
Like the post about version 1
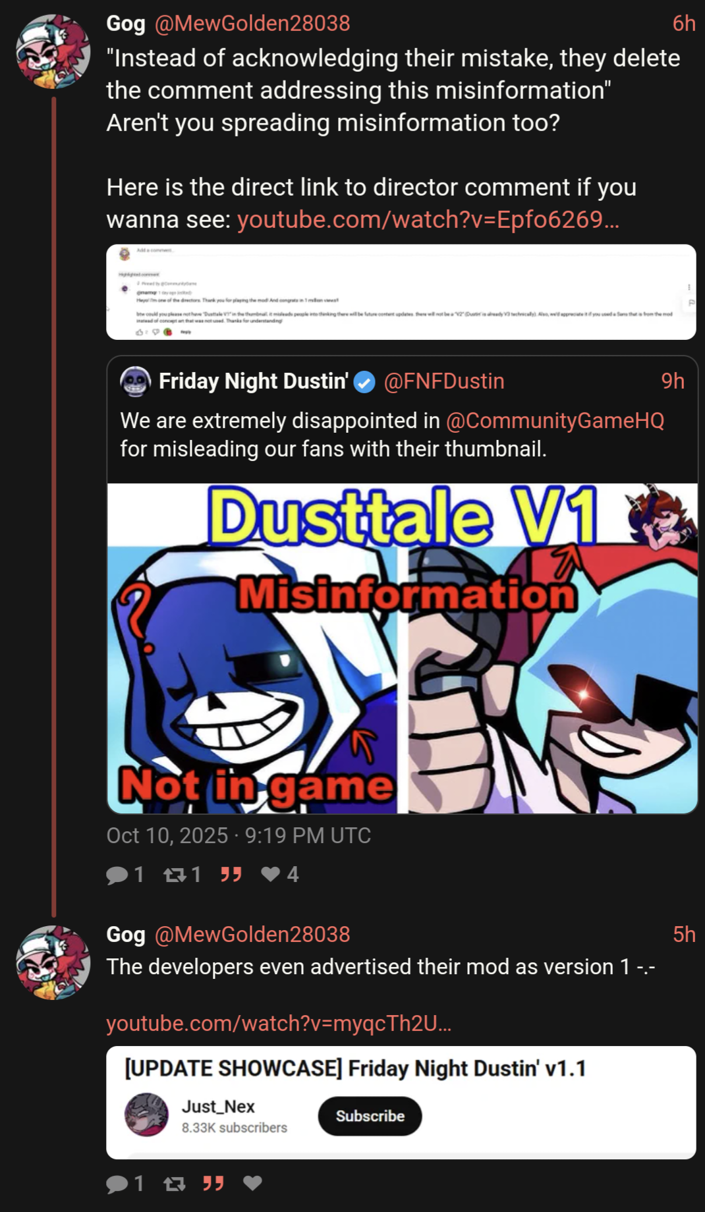coord(252,1184)
